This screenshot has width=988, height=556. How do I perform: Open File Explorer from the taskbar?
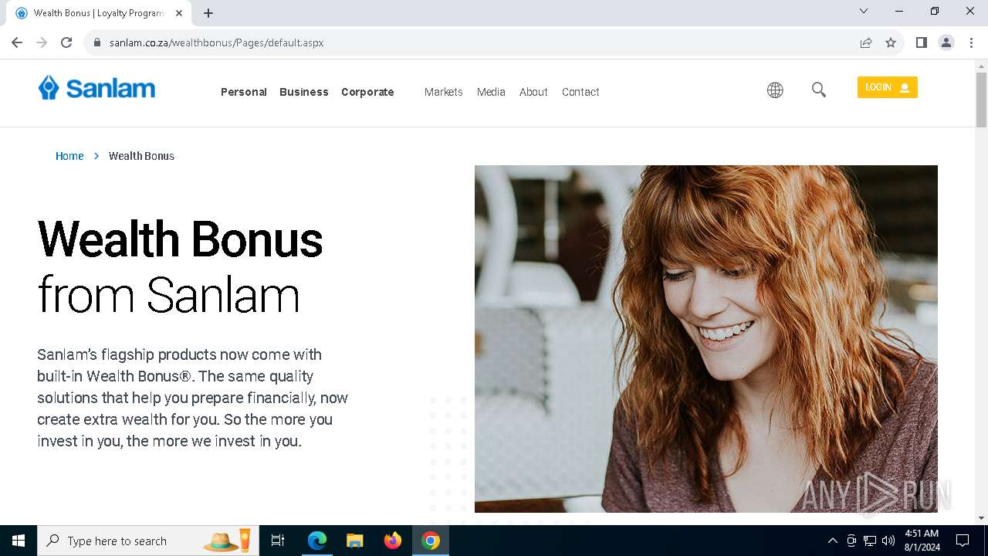pyautogui.click(x=355, y=541)
